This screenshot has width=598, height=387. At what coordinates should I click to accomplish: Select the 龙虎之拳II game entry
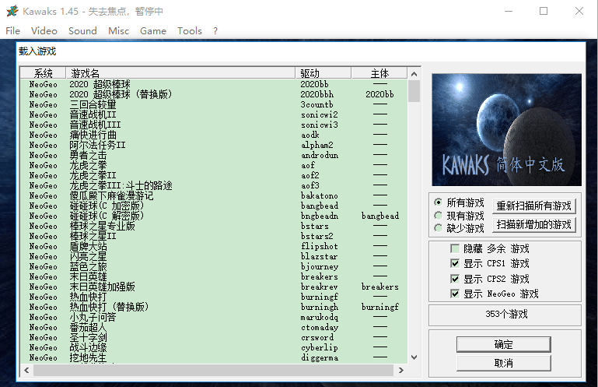tap(93, 175)
